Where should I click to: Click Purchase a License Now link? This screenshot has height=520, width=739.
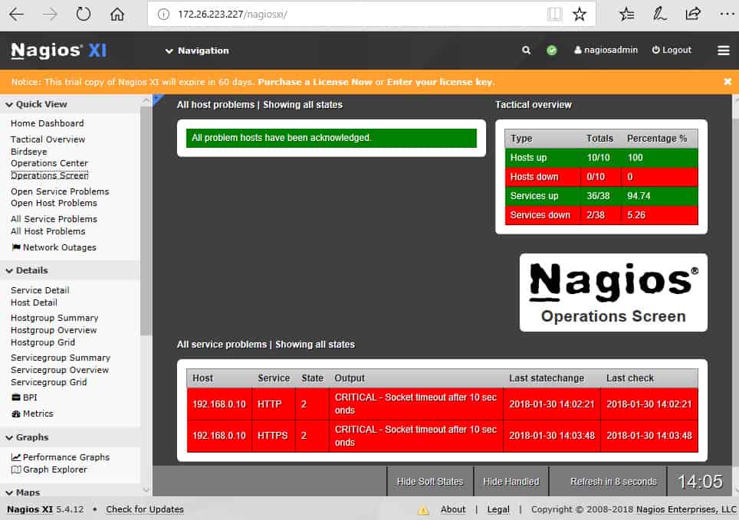tap(315, 82)
